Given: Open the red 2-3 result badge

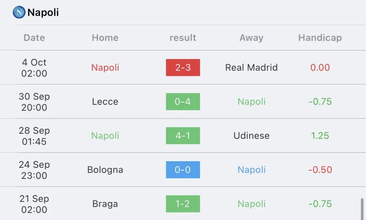Looking at the screenshot, I should [183, 68].
